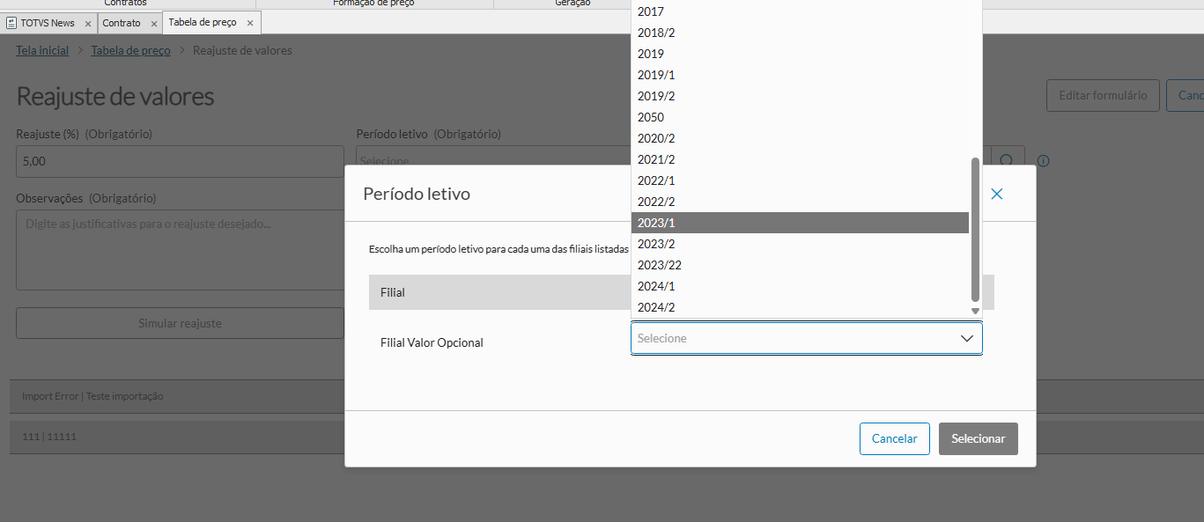Image resolution: width=1204 pixels, height=522 pixels.
Task: Collapse the Selecione dropdown chevron
Action: [965, 338]
